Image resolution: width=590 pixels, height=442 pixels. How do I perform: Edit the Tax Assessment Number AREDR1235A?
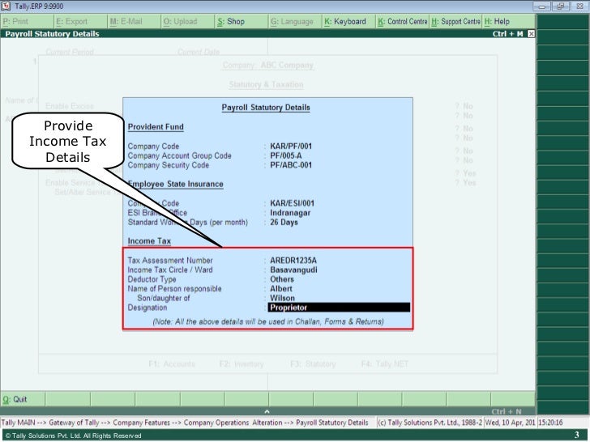(293, 261)
